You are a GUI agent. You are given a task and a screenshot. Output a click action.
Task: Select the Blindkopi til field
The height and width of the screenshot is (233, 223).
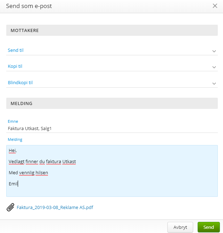(x=112, y=83)
